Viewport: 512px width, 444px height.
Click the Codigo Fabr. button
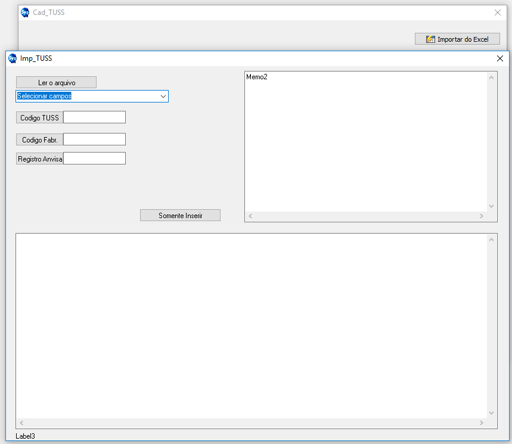point(39,139)
